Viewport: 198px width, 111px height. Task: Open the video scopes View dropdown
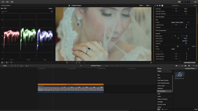51,8
